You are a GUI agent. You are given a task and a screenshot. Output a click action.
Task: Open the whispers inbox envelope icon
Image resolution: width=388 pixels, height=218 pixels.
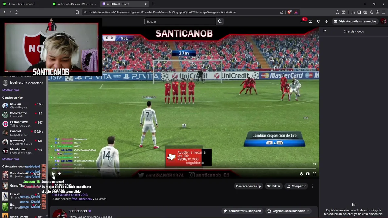click(x=311, y=21)
